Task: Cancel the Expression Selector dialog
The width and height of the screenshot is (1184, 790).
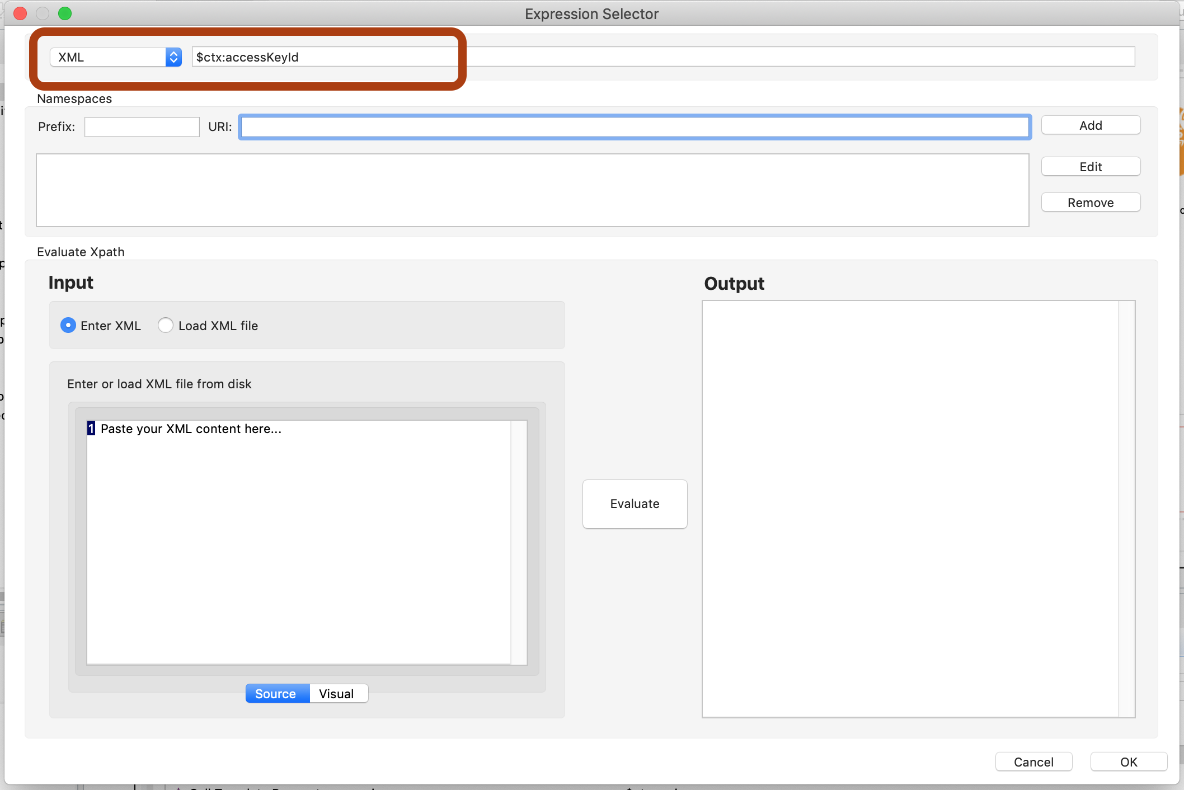Action: click(1033, 762)
